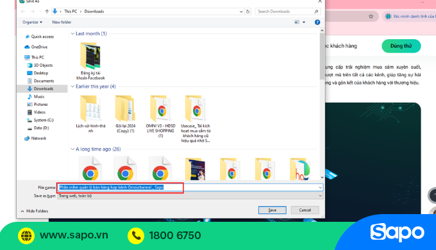Refresh the Downloads folder listing

(247, 12)
